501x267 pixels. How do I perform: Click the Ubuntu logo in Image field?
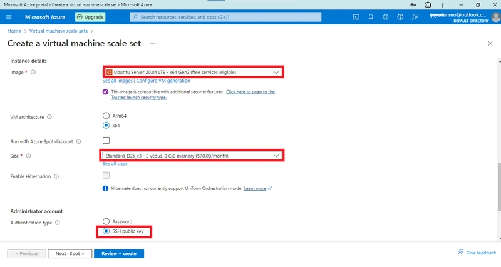pos(109,72)
